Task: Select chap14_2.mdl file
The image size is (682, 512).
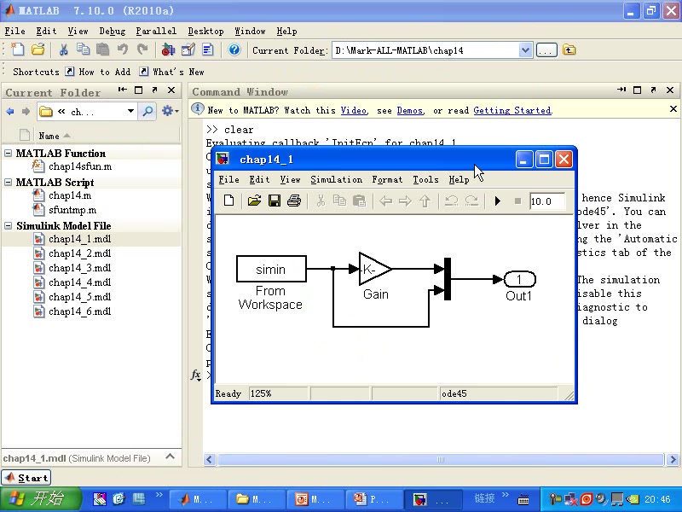Action: click(79, 253)
